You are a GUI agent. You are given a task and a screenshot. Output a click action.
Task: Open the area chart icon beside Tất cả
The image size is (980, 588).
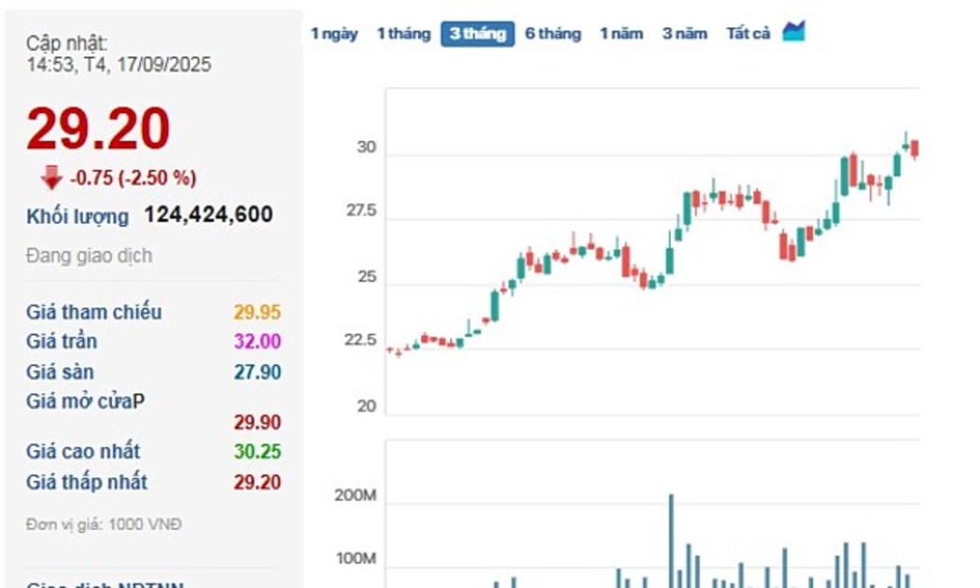pos(793,32)
